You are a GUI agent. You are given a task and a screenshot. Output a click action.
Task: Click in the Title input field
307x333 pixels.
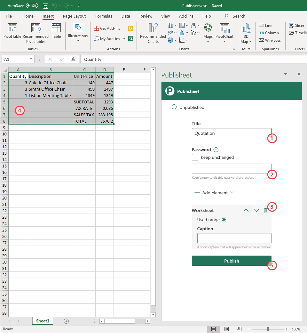click(232, 133)
